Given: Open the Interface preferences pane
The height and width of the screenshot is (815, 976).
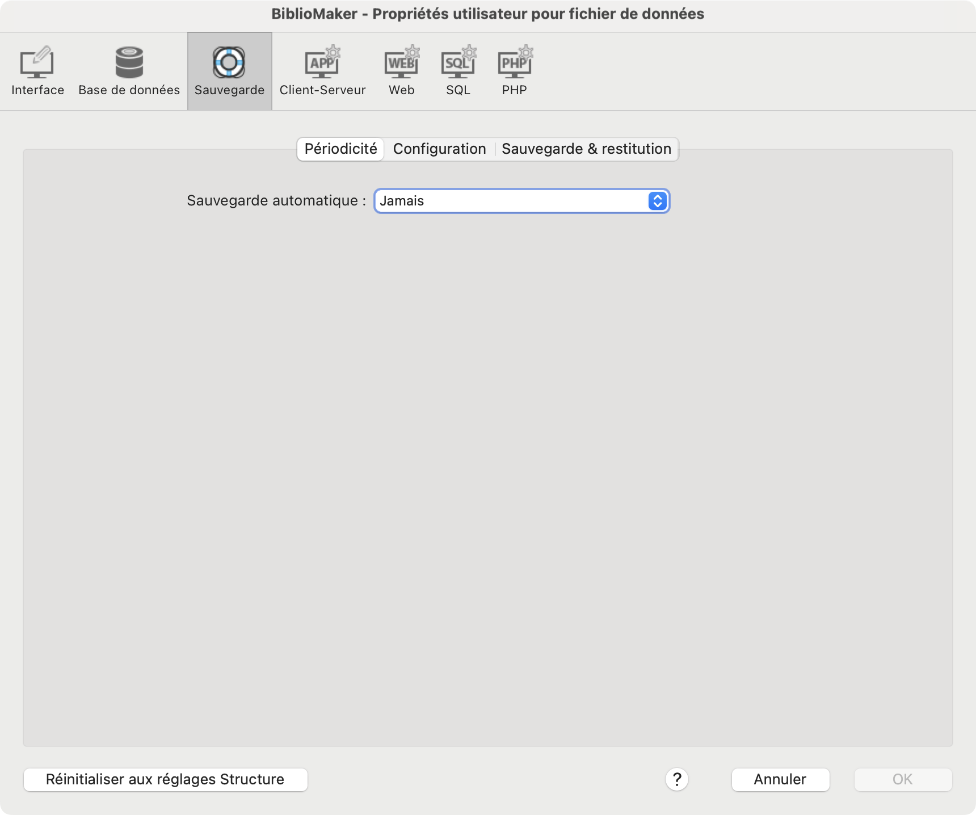Looking at the screenshot, I should tap(37, 71).
